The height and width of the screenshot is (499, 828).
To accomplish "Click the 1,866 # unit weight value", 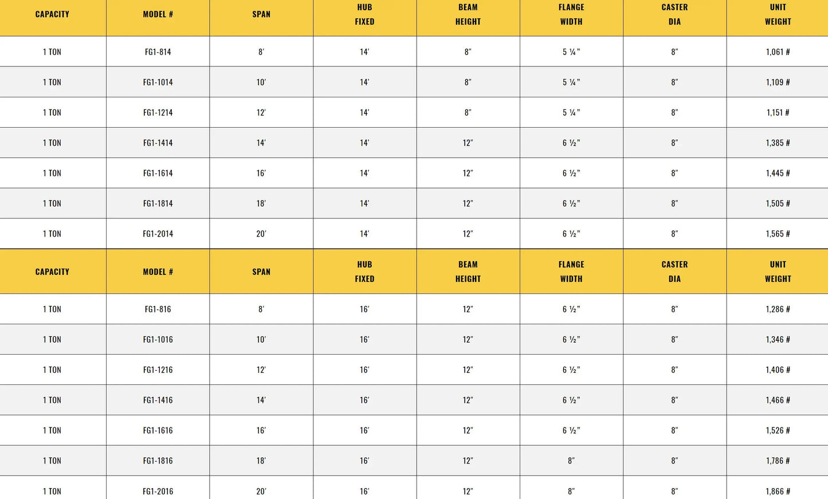I will [x=778, y=492].
